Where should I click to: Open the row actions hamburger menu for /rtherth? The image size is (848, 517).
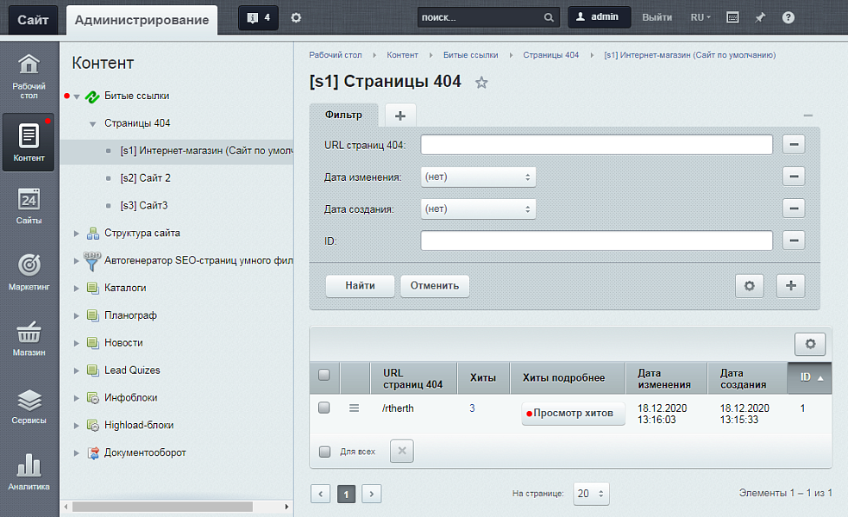[x=354, y=408]
